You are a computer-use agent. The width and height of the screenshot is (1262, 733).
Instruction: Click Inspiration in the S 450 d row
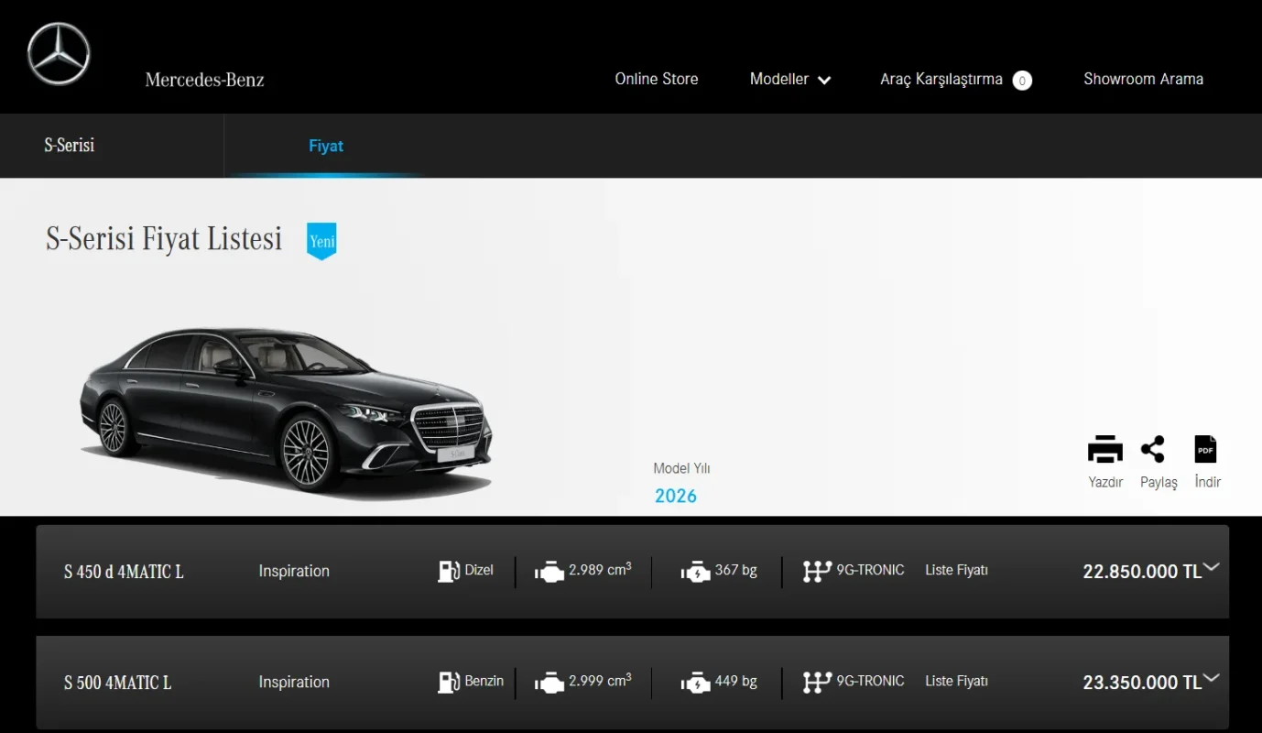pyautogui.click(x=294, y=571)
